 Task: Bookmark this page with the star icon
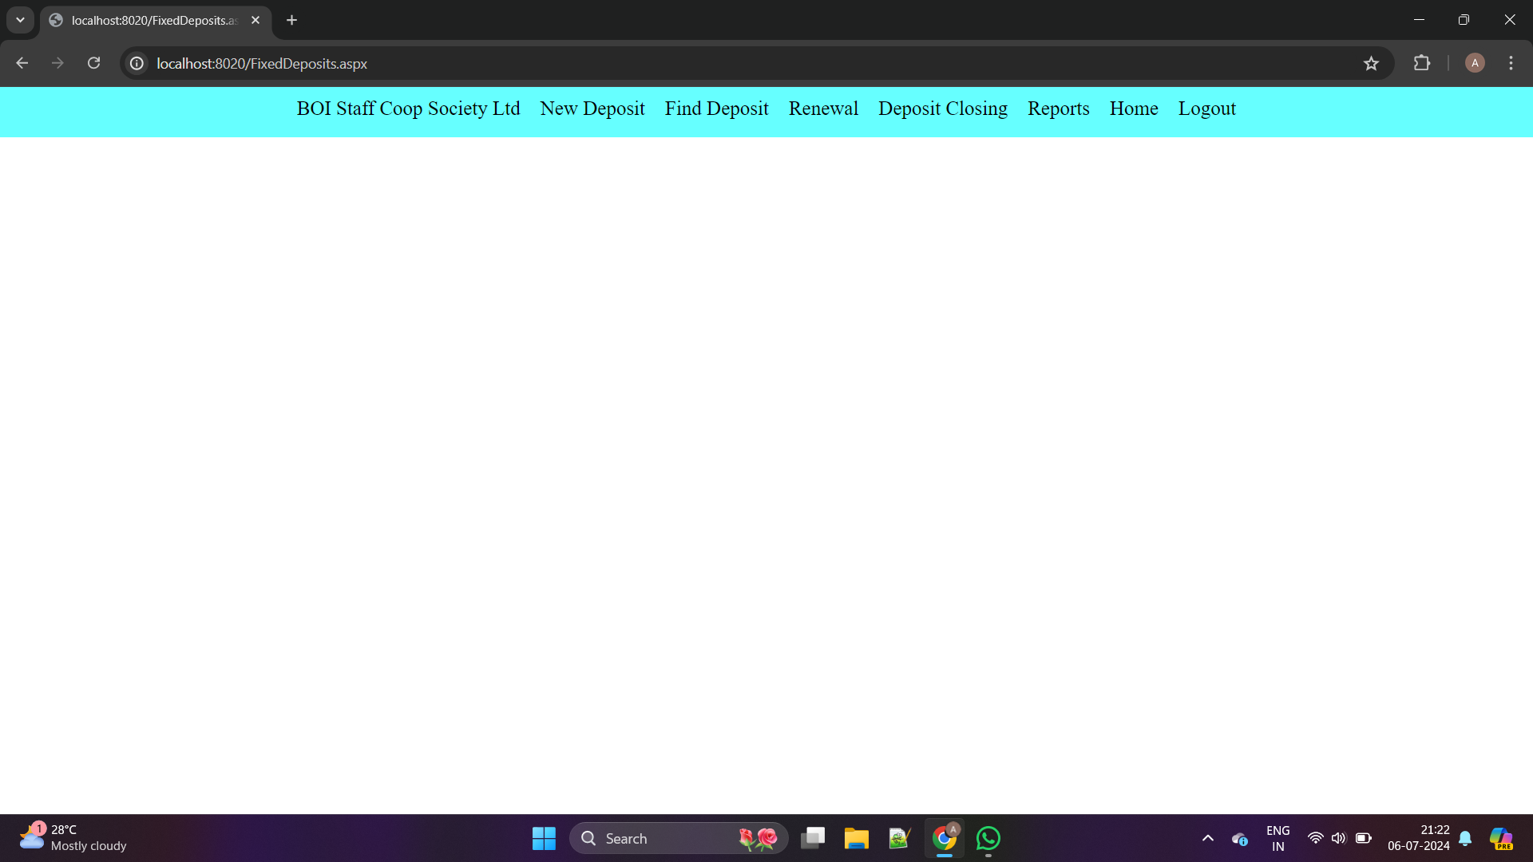point(1371,63)
